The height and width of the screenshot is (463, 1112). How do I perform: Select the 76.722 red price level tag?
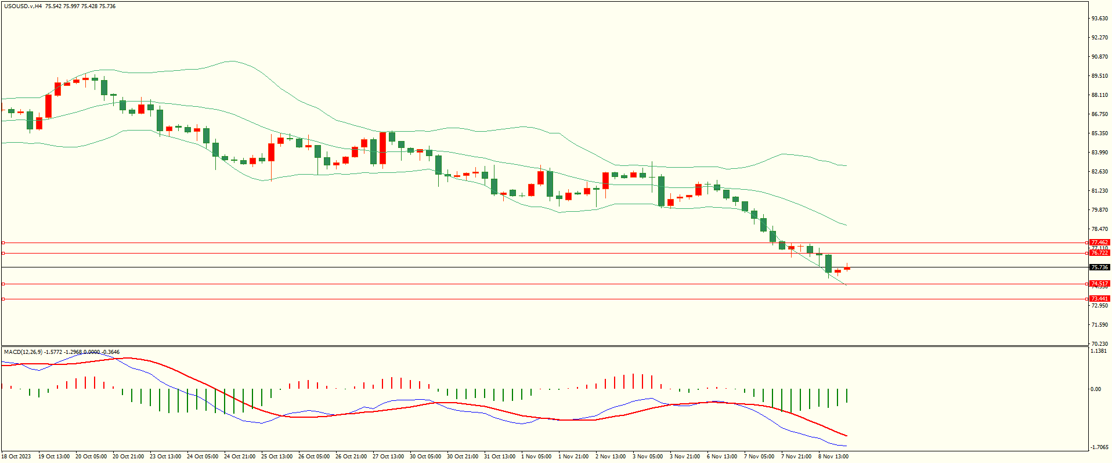coord(1099,253)
